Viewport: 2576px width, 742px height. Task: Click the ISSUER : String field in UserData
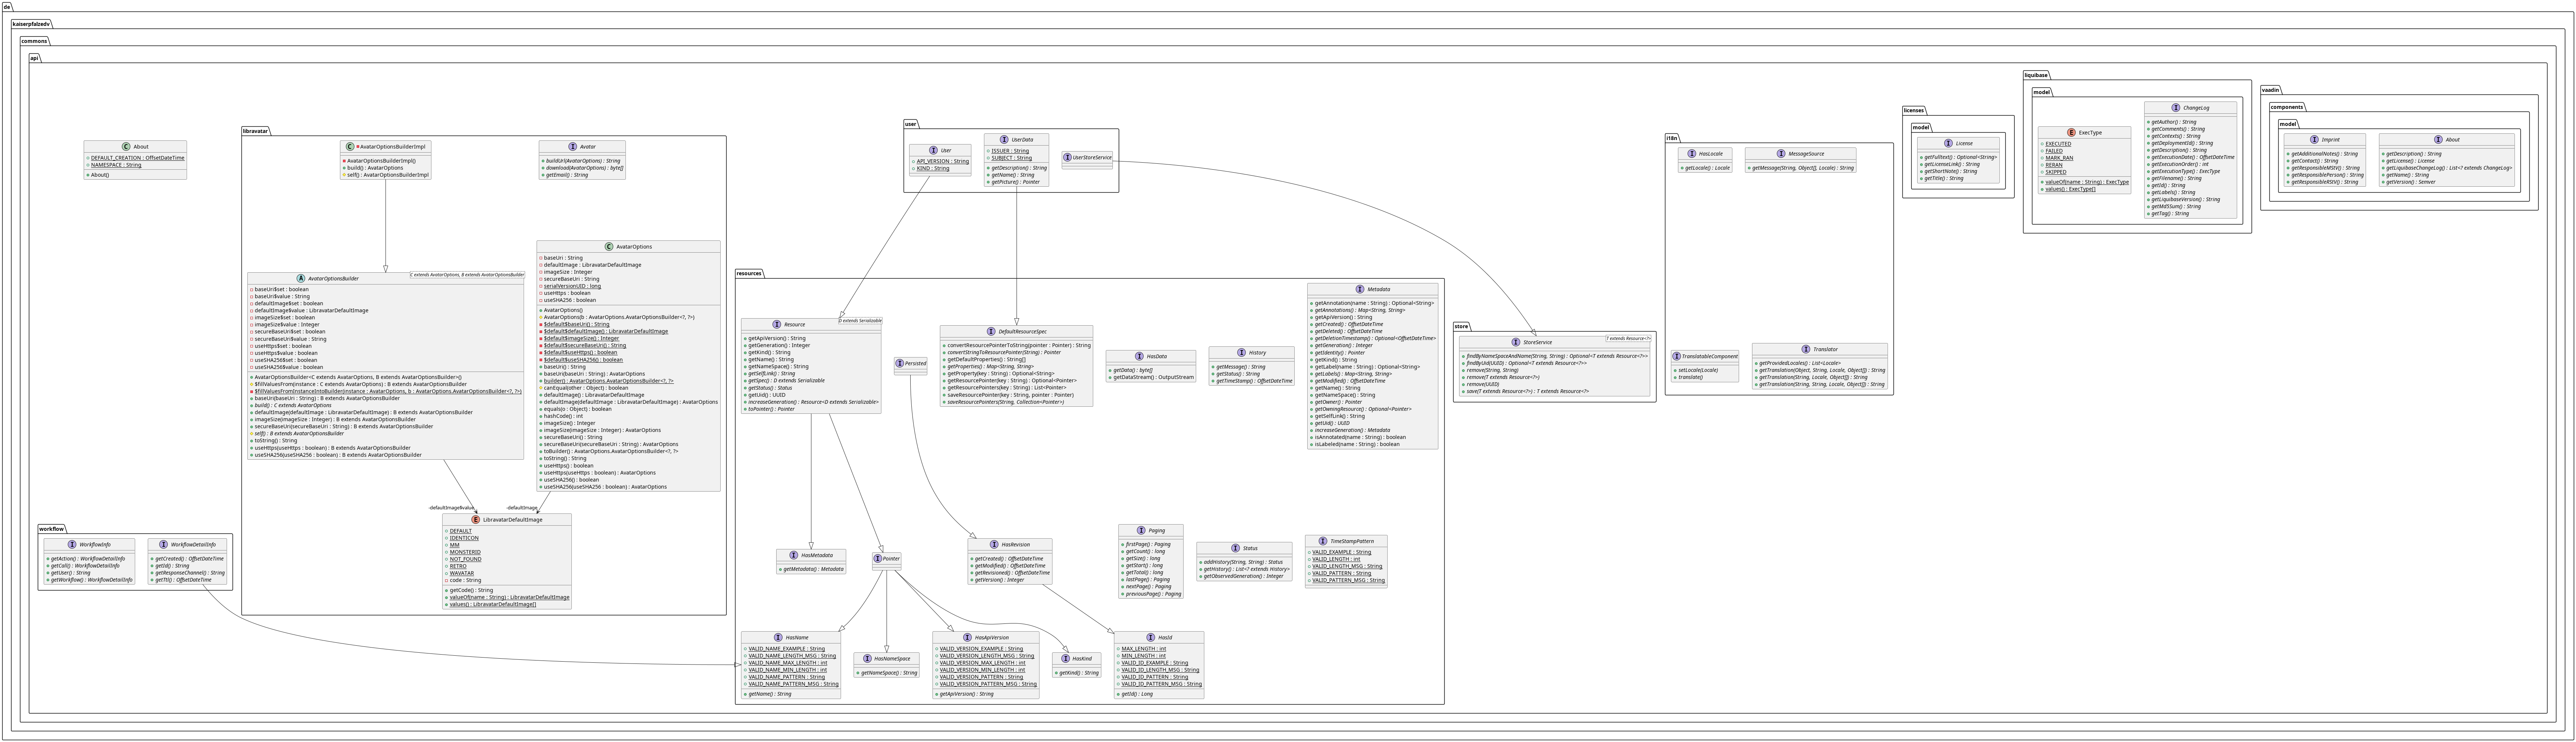tap(1010, 151)
